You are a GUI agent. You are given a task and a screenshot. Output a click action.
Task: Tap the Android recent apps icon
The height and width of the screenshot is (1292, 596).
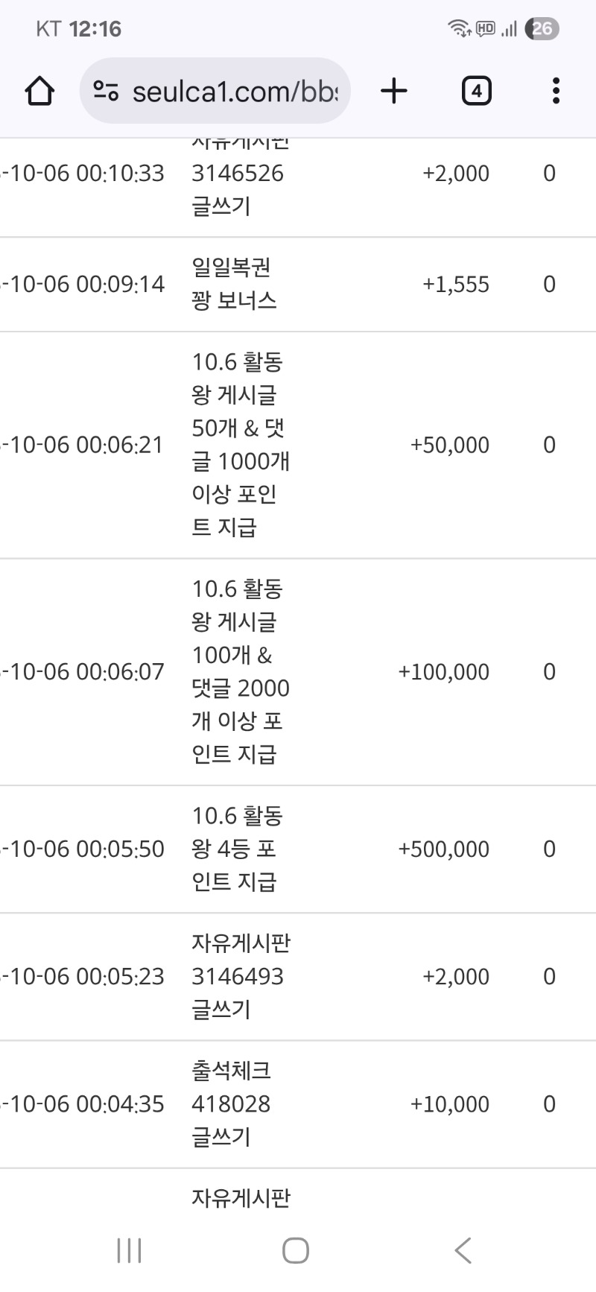click(130, 1250)
